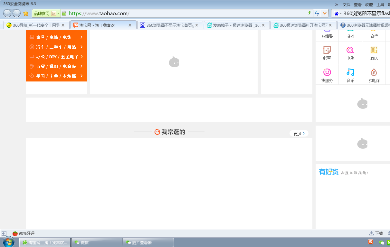Open the 查看 menu
Image resolution: width=390 pixels, height=247 pixels.
pos(358,5)
